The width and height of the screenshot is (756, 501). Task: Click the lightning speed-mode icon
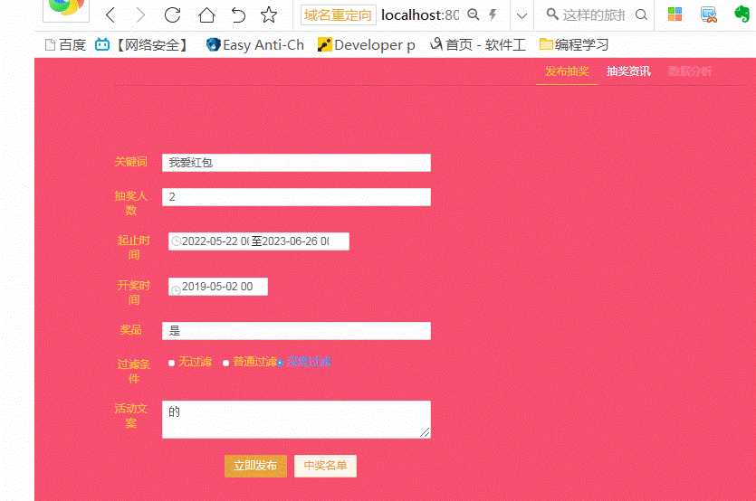[493, 14]
